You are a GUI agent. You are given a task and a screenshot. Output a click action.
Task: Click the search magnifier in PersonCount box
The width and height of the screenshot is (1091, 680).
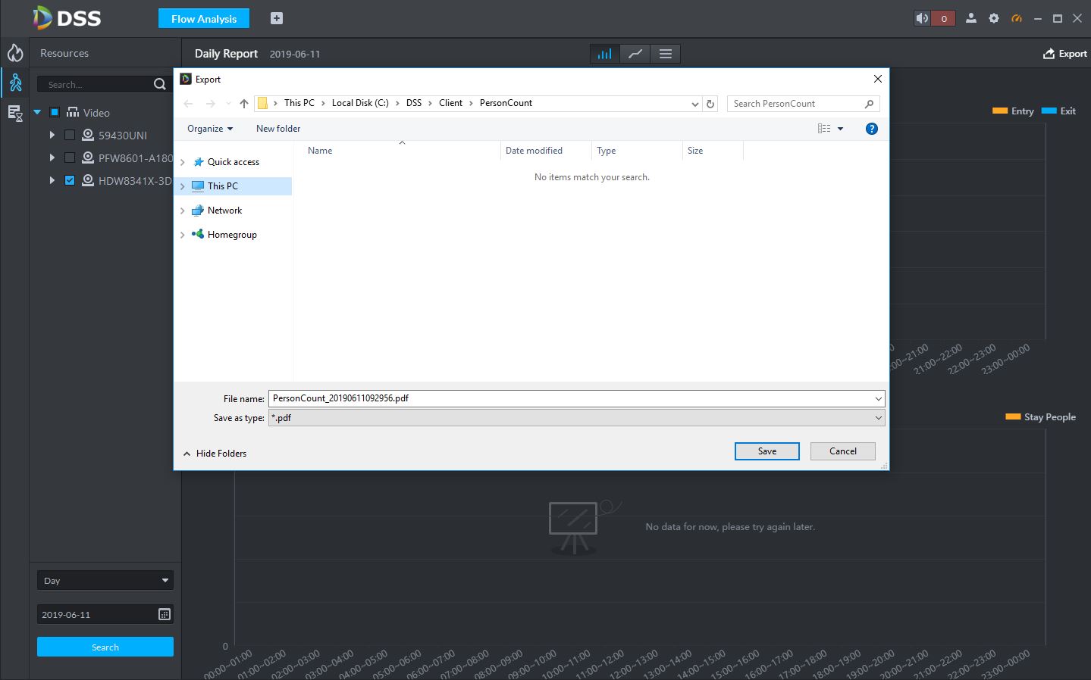[x=869, y=104]
